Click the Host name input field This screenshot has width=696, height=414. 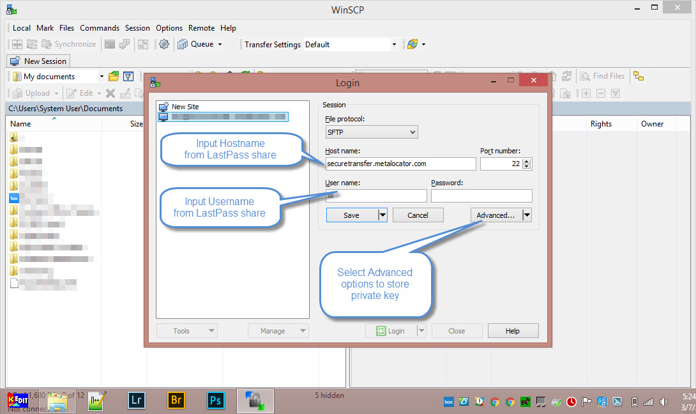(x=400, y=164)
